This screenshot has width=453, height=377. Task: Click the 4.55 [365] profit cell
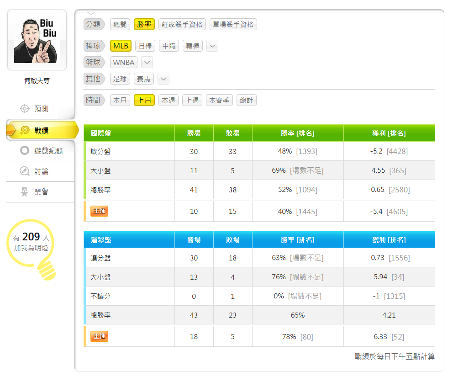pos(389,170)
